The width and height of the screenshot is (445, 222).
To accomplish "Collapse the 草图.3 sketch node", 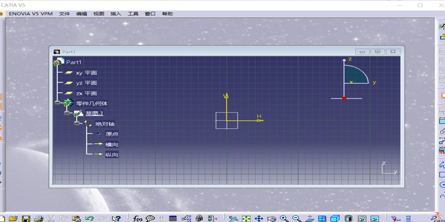I will [x=68, y=113].
